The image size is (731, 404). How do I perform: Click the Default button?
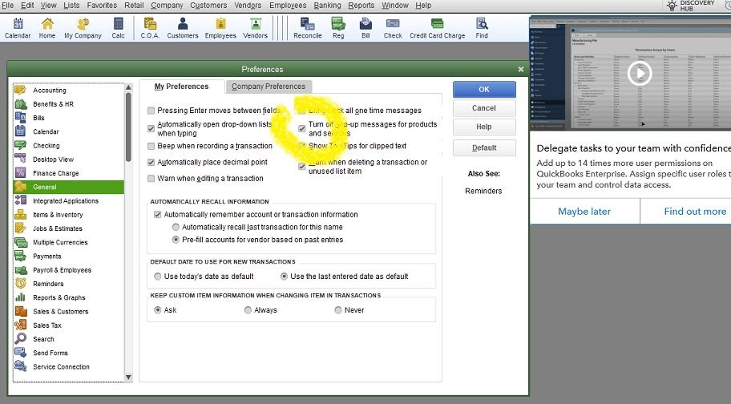click(484, 147)
